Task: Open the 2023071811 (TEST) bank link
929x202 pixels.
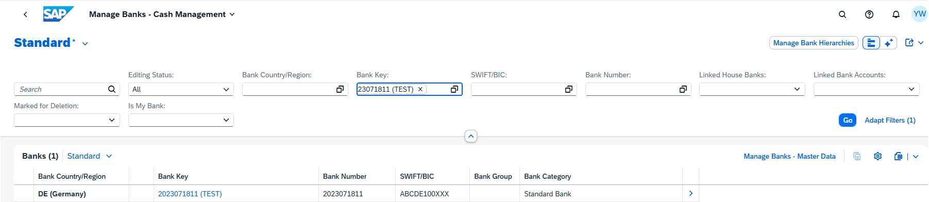Action: point(190,194)
